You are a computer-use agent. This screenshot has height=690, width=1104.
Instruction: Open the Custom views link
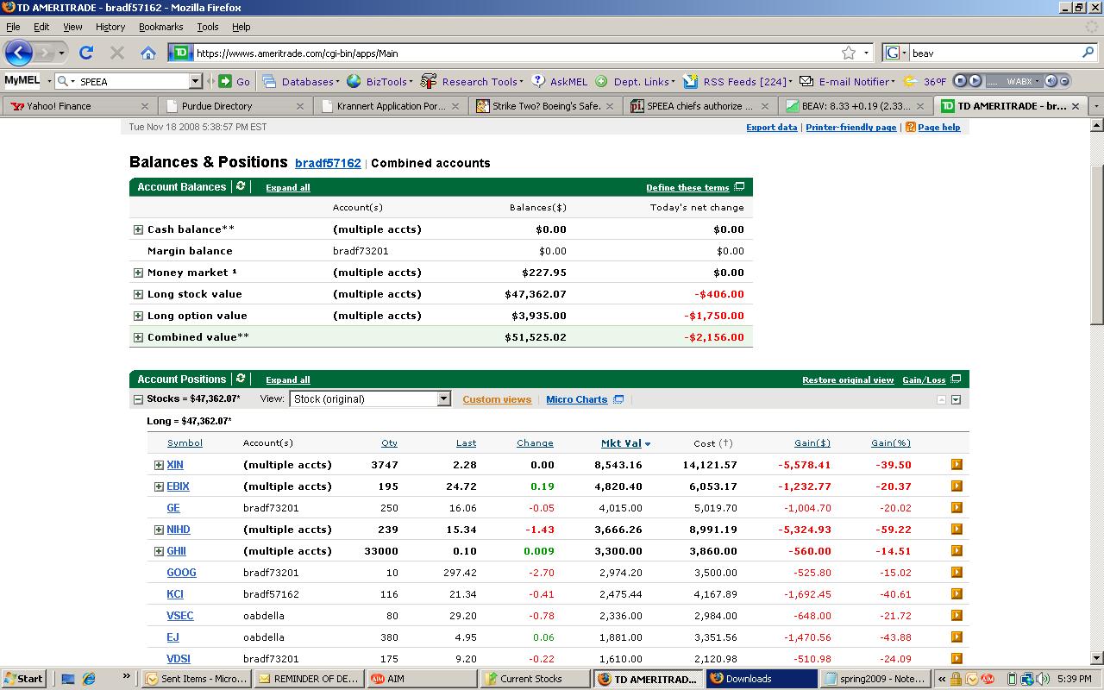(497, 399)
